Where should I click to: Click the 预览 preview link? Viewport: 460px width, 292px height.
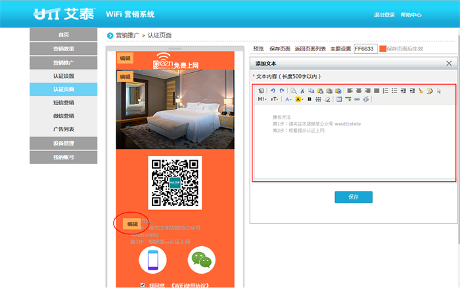[x=258, y=49]
